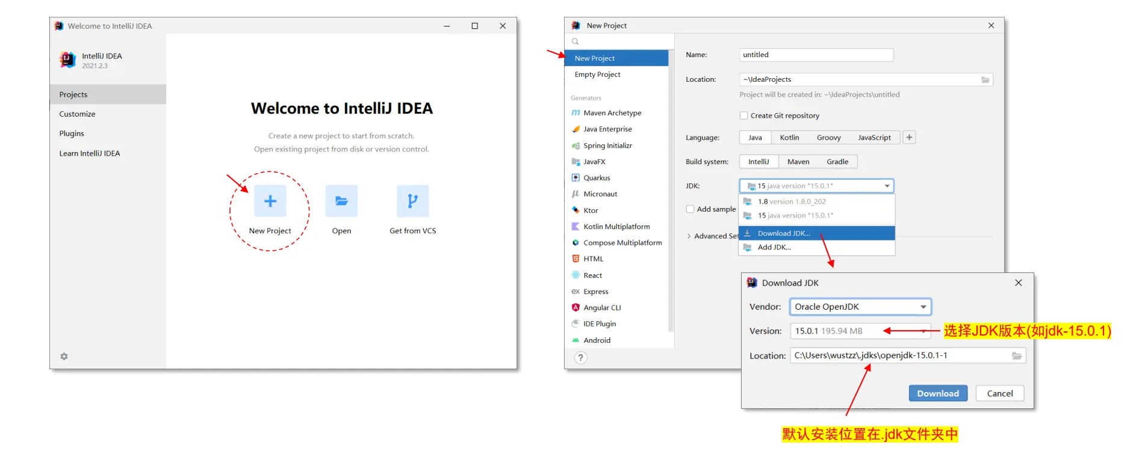
Task: Click the project Name input field
Action: click(816, 55)
